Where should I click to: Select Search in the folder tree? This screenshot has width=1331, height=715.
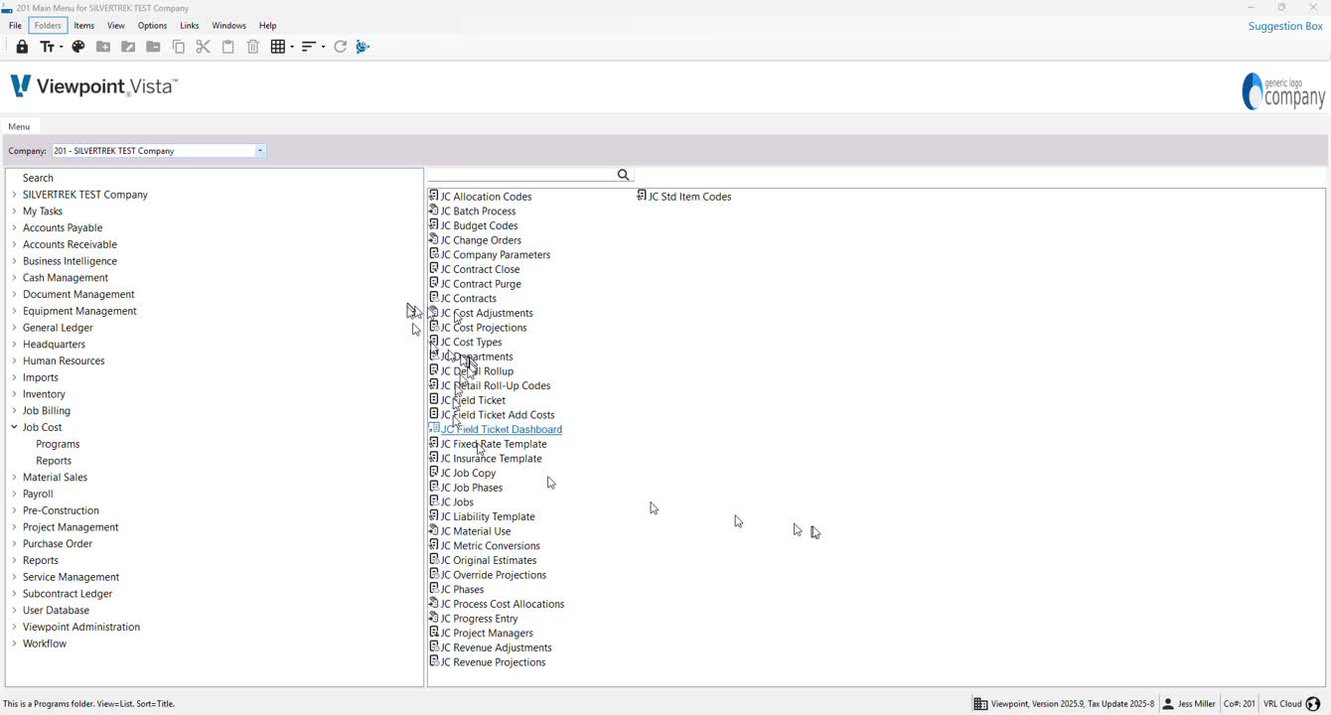38,178
